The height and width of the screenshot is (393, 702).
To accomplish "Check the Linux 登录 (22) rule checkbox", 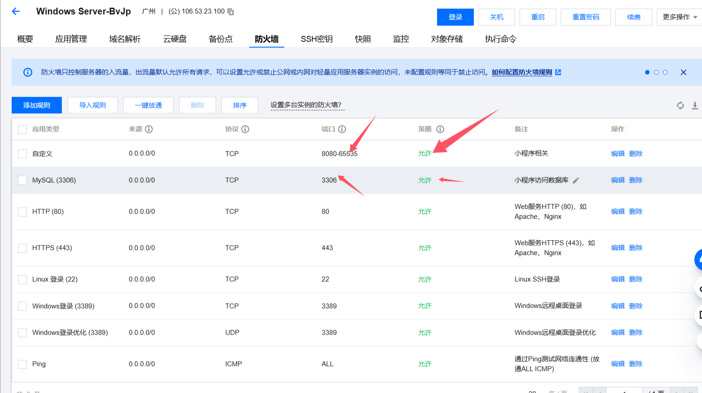I will (x=22, y=279).
